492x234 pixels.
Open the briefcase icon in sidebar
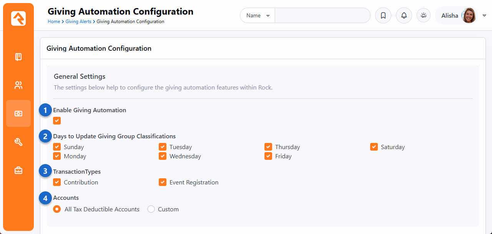(18, 170)
